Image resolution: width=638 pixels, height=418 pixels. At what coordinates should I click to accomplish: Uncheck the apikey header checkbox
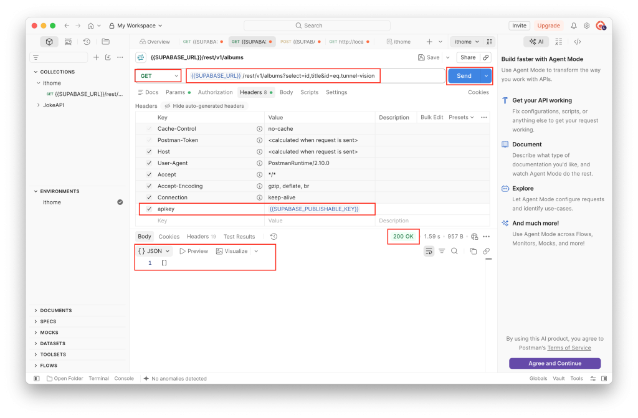click(149, 209)
